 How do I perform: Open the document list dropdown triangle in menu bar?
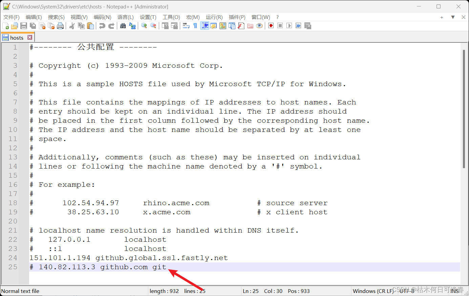453,17
